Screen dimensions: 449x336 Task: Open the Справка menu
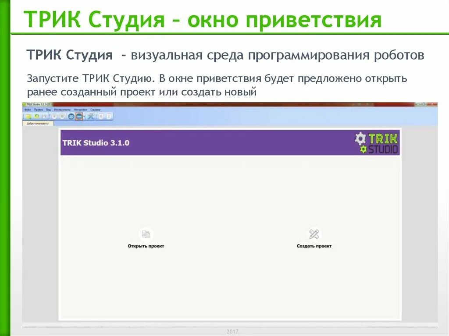[95, 110]
